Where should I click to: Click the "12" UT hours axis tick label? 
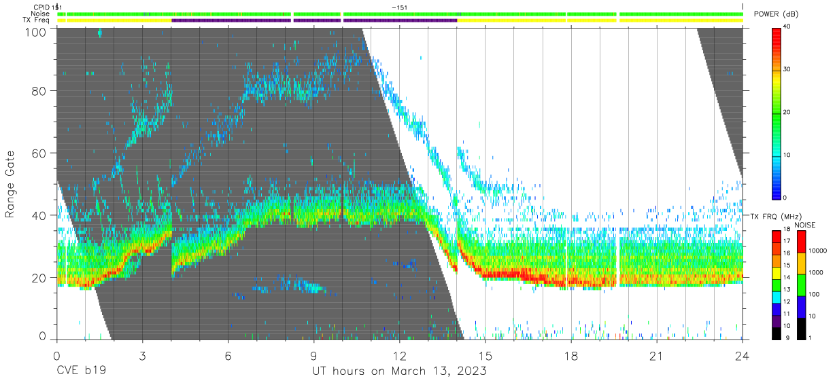[399, 355]
